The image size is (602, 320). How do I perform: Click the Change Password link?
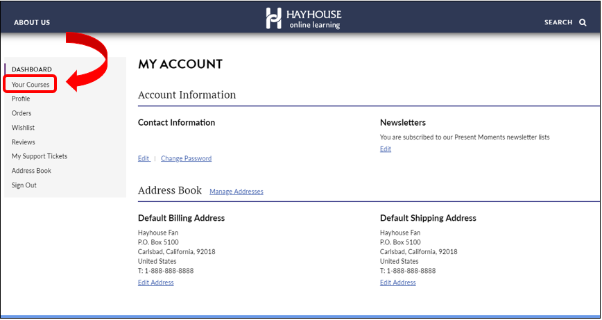pos(186,158)
